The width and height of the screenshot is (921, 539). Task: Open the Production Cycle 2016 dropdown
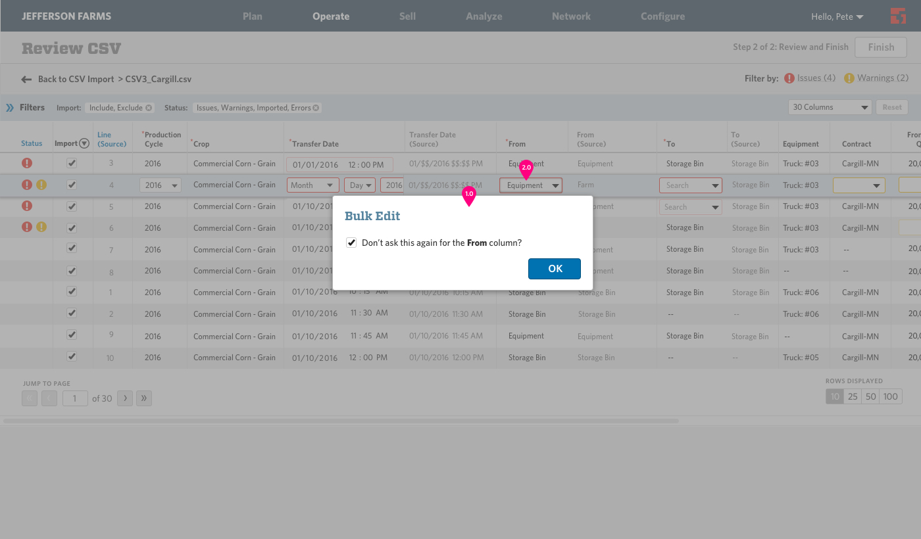pos(161,185)
